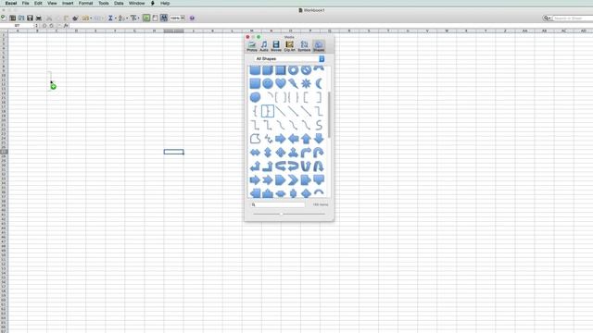
Task: Open the filter dropdown arrow
Action: pos(138,18)
